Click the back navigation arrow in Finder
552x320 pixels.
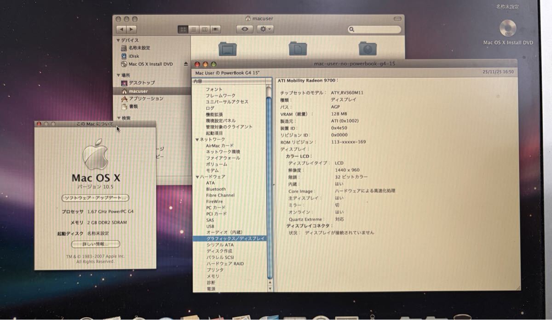coord(122,29)
